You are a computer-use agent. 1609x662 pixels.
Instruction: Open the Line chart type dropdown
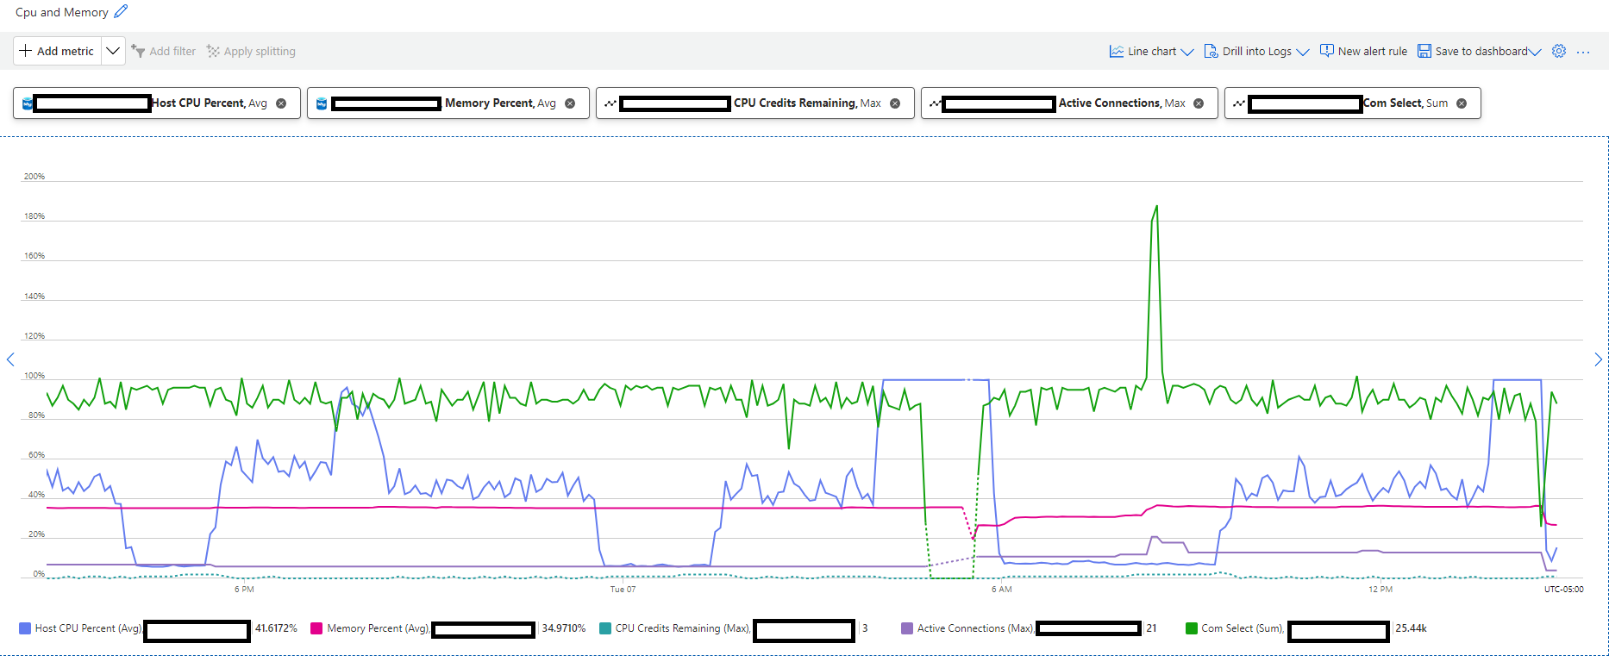coord(1151,51)
